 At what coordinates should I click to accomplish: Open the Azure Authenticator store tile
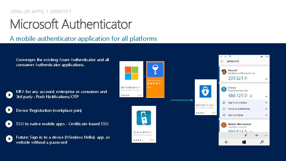[x=144, y=124]
